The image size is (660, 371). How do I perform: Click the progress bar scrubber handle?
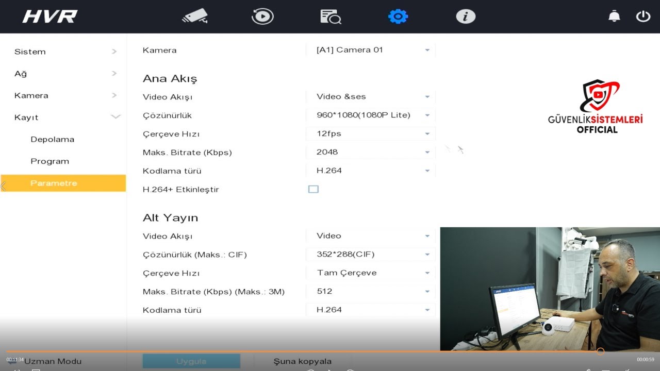point(600,351)
